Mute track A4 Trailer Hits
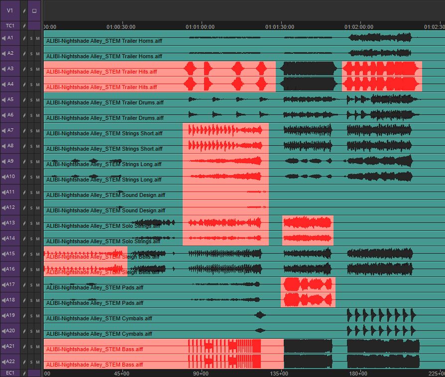Viewport: 445px width, 377px height. (38, 85)
